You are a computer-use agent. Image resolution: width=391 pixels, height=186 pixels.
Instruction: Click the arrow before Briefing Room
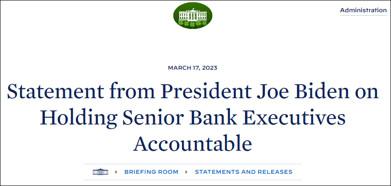point(116,172)
